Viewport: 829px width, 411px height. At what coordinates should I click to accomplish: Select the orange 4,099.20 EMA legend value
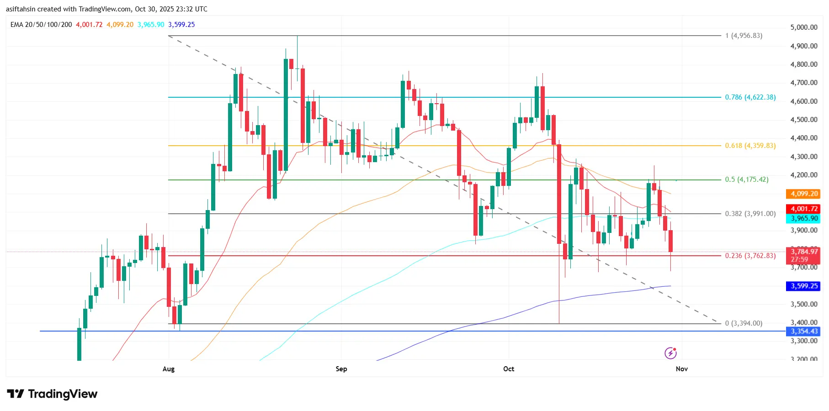(120, 25)
